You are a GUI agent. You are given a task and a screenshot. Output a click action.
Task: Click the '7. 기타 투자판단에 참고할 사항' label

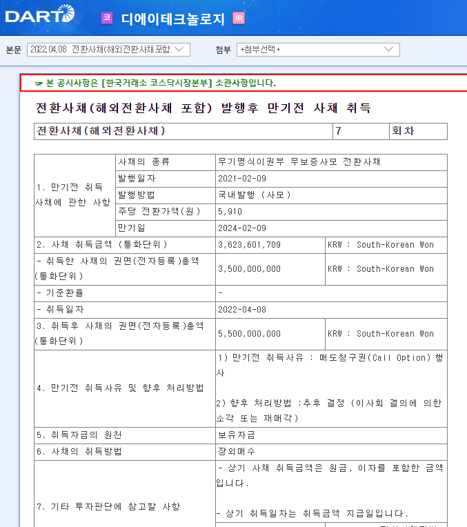coord(108,506)
